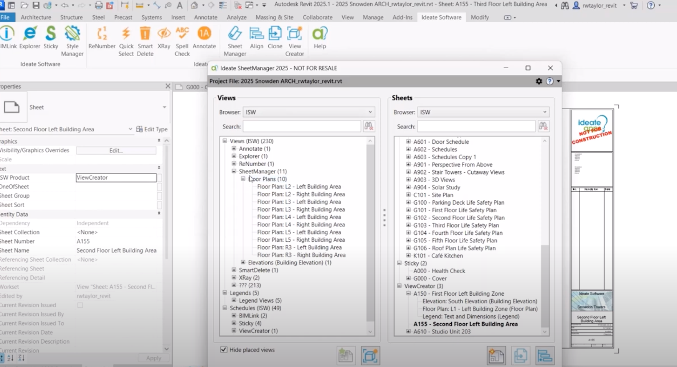This screenshot has width=677, height=367.
Task: Collapse the Floor Plans (10) tree node
Action: [243, 179]
